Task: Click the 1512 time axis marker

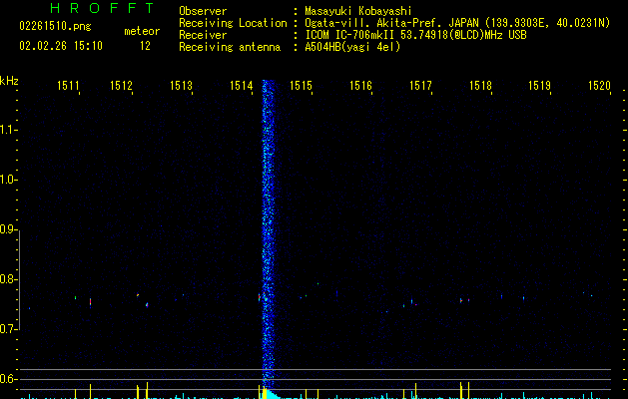Action: tap(121, 86)
